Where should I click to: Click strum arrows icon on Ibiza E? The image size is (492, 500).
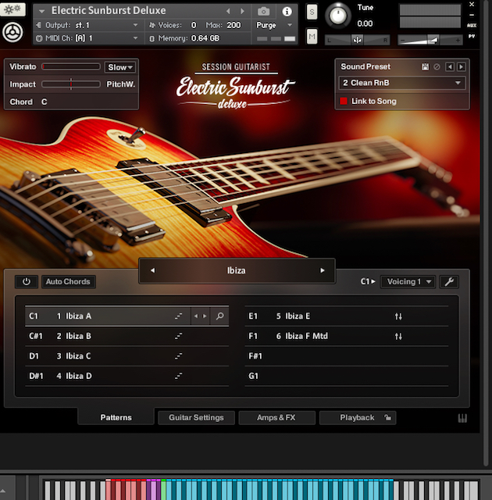(398, 316)
